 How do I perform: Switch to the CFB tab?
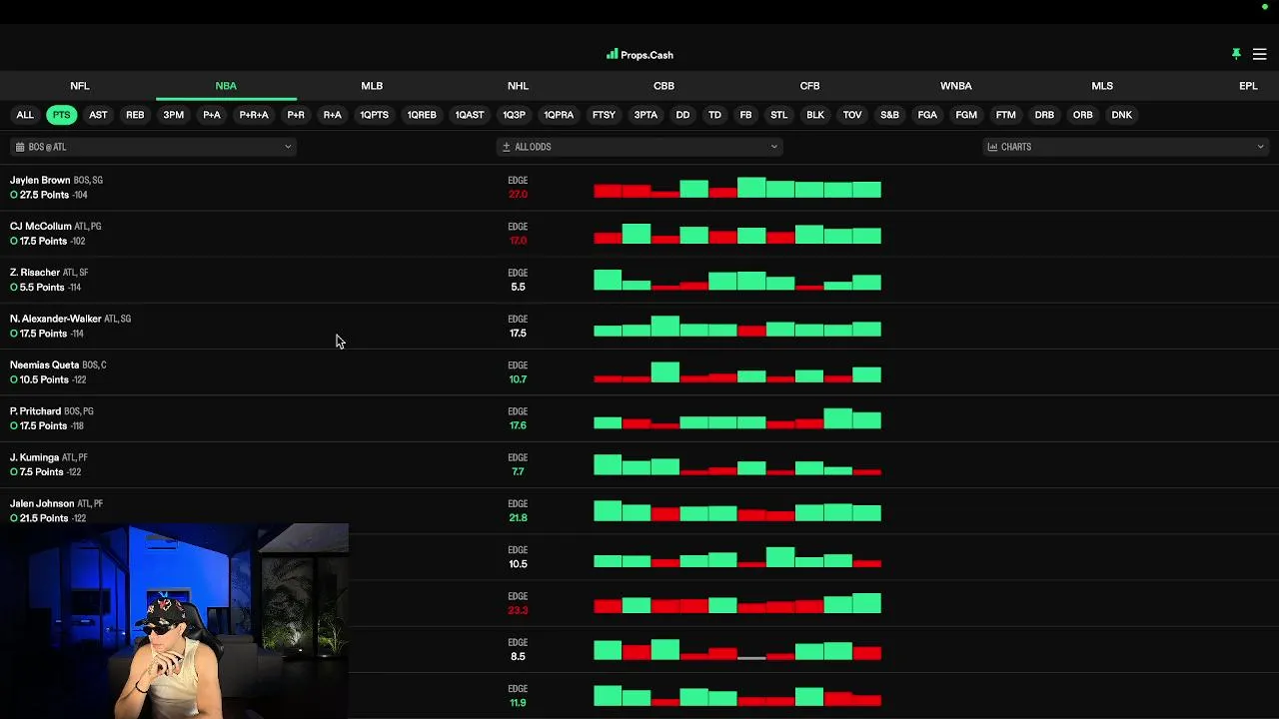[809, 86]
